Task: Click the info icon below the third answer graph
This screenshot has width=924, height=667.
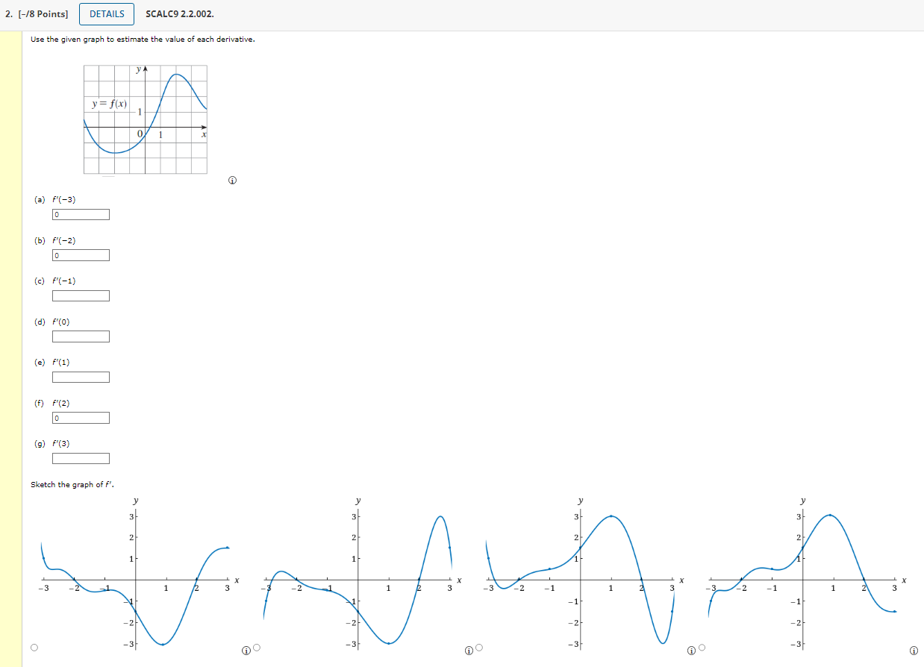Action: [690, 649]
